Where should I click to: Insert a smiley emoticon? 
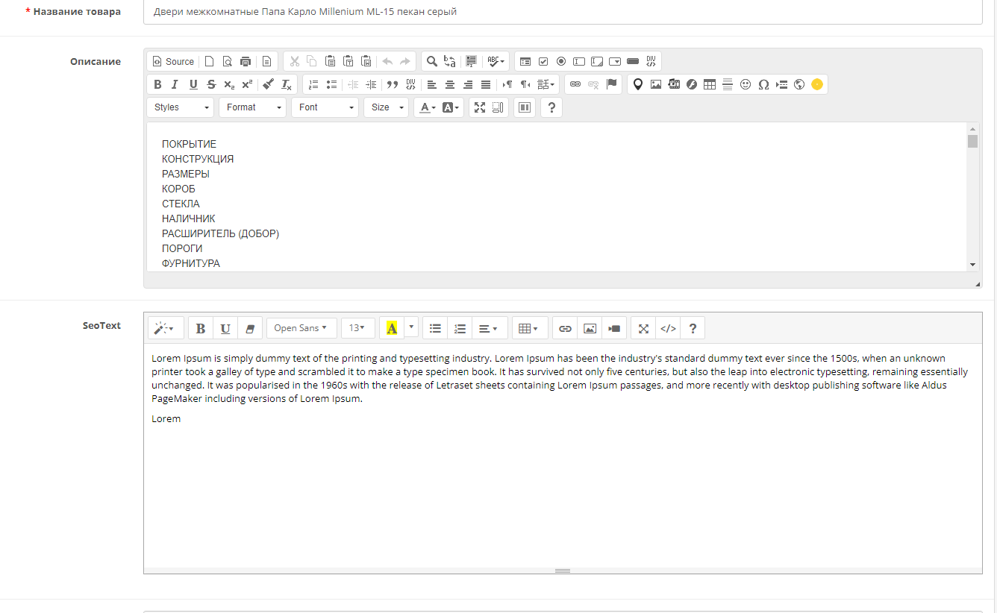746,84
